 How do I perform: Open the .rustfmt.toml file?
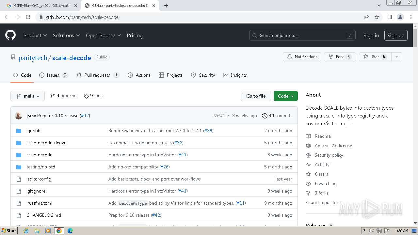pyautogui.click(x=39, y=203)
